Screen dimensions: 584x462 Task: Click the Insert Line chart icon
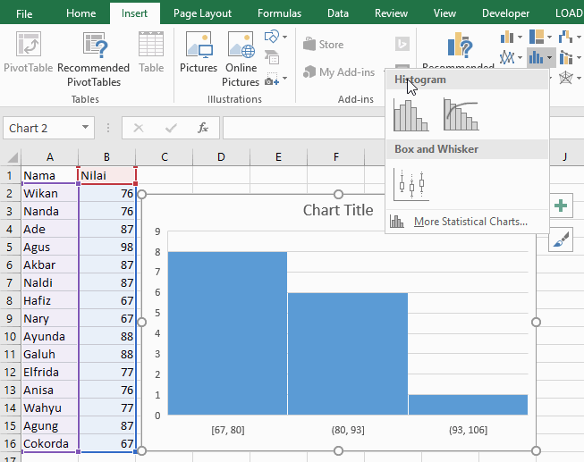[507, 57]
